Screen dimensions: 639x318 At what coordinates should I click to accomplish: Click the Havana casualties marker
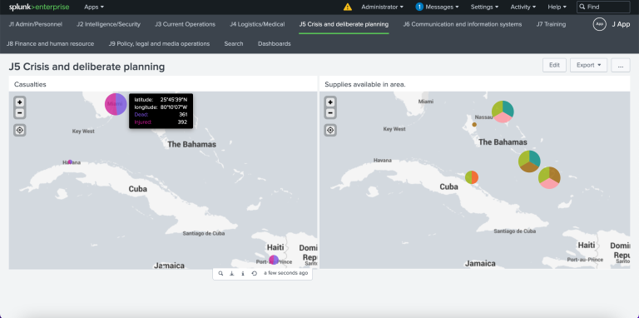click(x=70, y=161)
